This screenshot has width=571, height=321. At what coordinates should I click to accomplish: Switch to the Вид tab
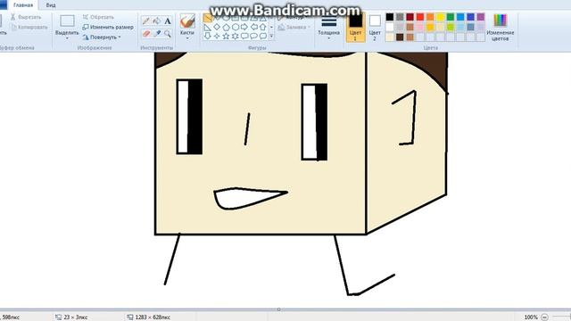point(51,5)
